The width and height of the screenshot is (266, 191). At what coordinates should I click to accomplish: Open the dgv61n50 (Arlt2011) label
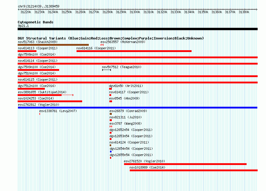click(126, 86)
